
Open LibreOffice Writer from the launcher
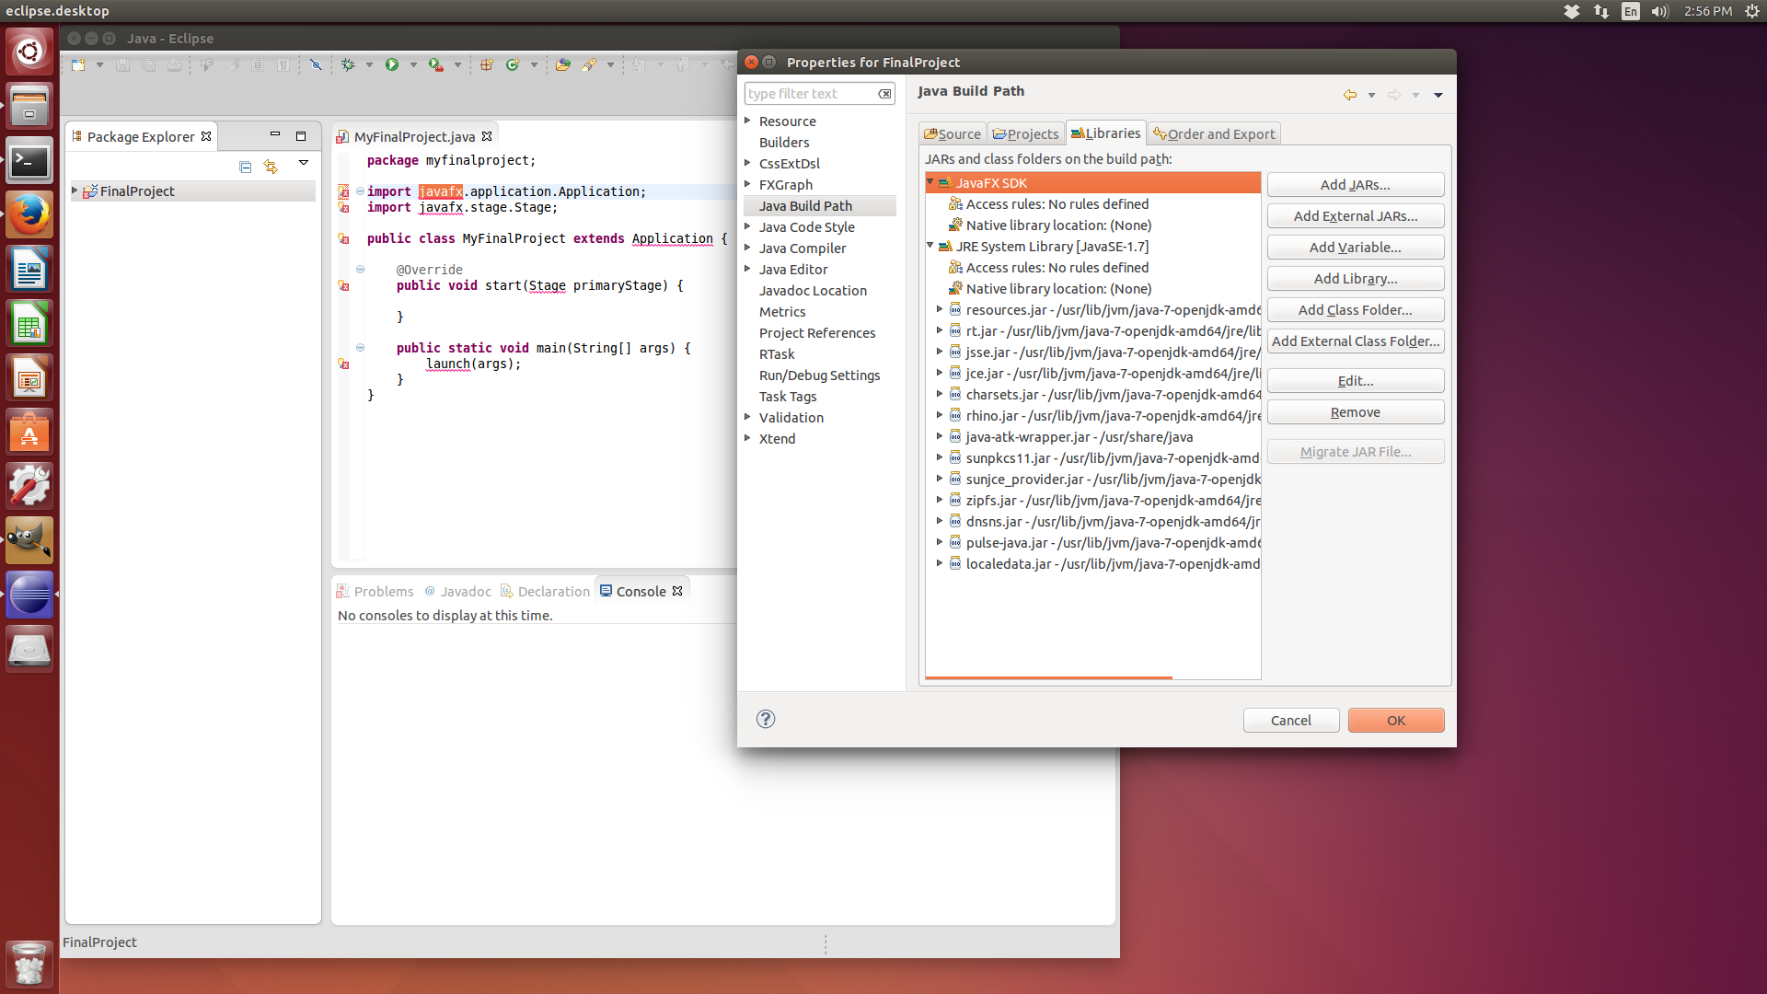pyautogui.click(x=29, y=270)
